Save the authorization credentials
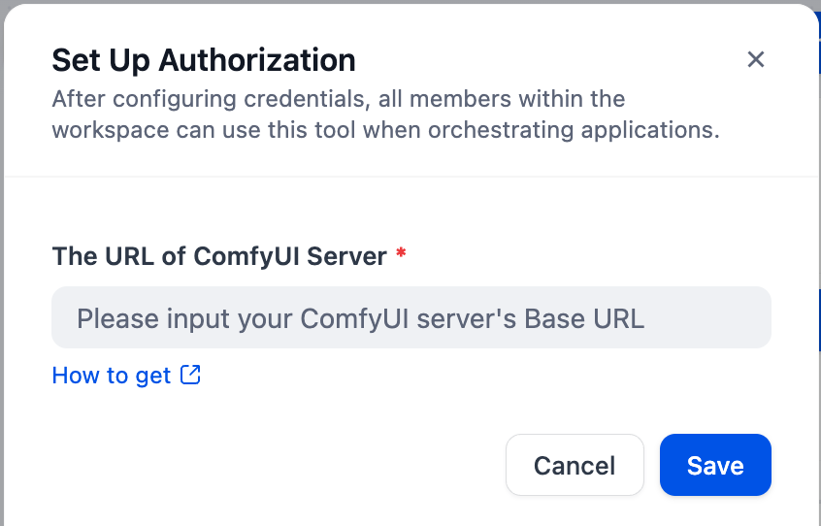The image size is (821, 526). point(715,465)
